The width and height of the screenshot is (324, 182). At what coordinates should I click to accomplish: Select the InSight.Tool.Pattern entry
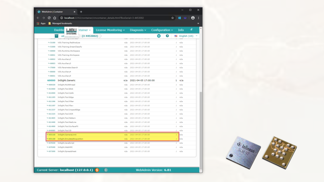[66, 118]
